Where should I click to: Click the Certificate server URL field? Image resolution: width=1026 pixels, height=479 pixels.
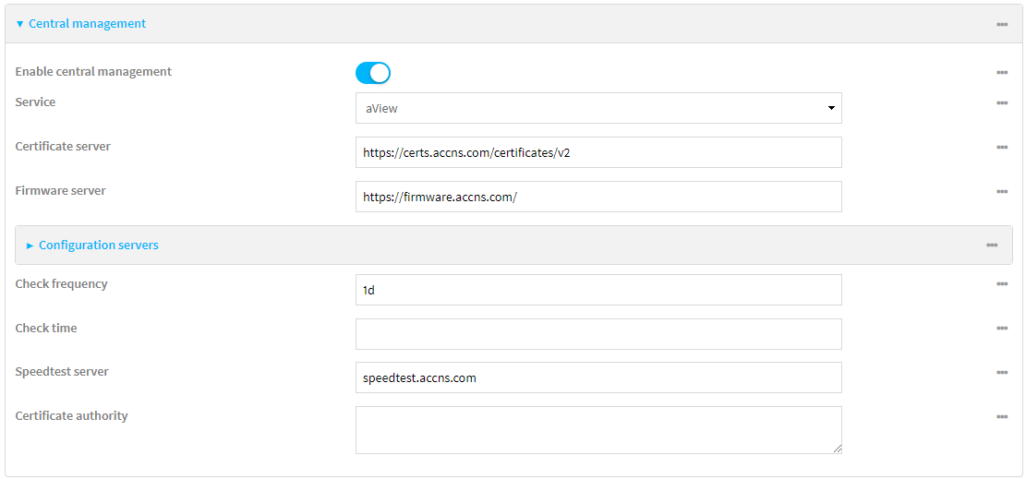[598, 152]
